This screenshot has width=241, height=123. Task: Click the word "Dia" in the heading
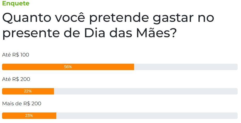[x=95, y=33]
